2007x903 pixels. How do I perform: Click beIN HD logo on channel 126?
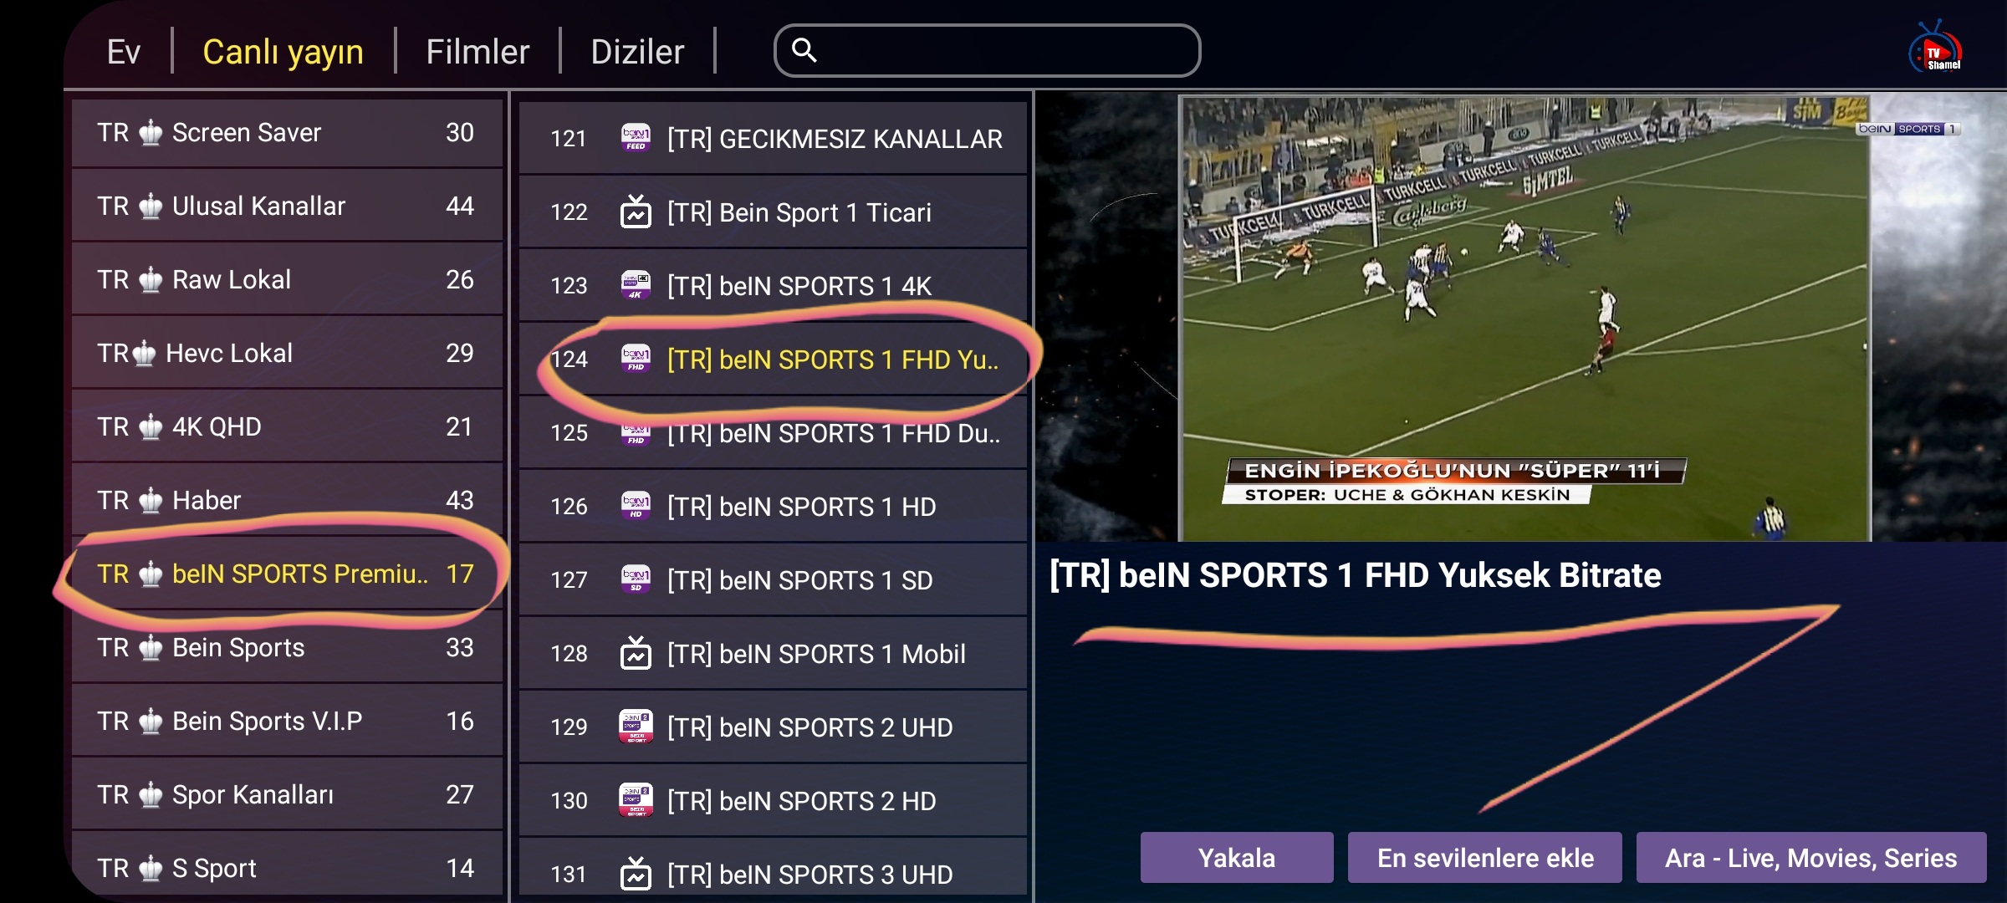click(636, 506)
